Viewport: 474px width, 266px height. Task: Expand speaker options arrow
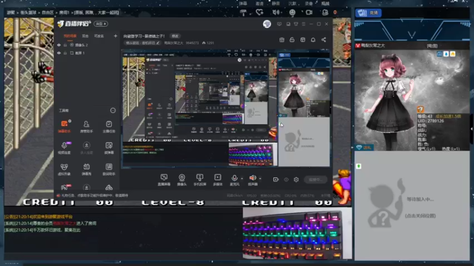point(260,179)
